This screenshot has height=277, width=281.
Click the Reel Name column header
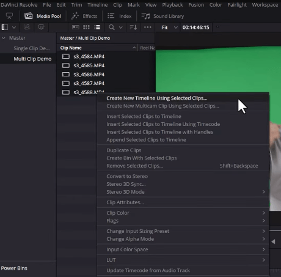tap(147, 48)
